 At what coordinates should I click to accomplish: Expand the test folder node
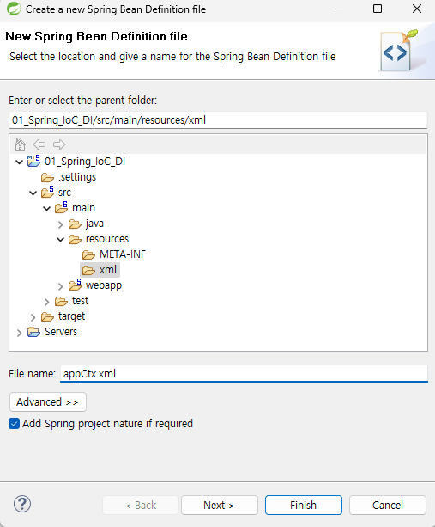(x=46, y=302)
